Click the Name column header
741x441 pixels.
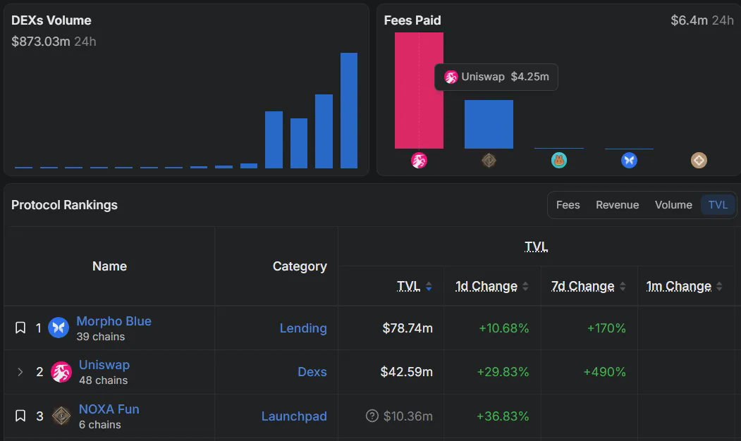tap(110, 266)
